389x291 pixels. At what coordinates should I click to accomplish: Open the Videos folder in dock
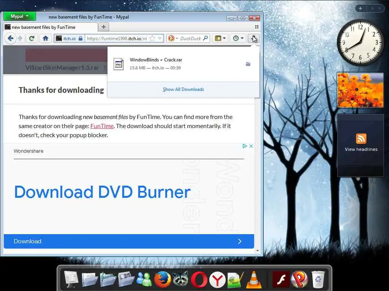pos(126,280)
